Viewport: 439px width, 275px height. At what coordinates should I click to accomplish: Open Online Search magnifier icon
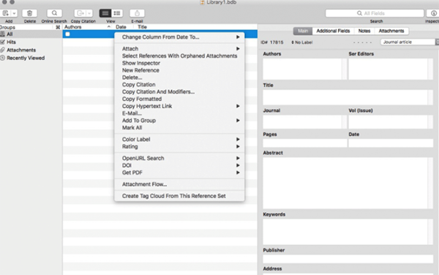(x=54, y=13)
